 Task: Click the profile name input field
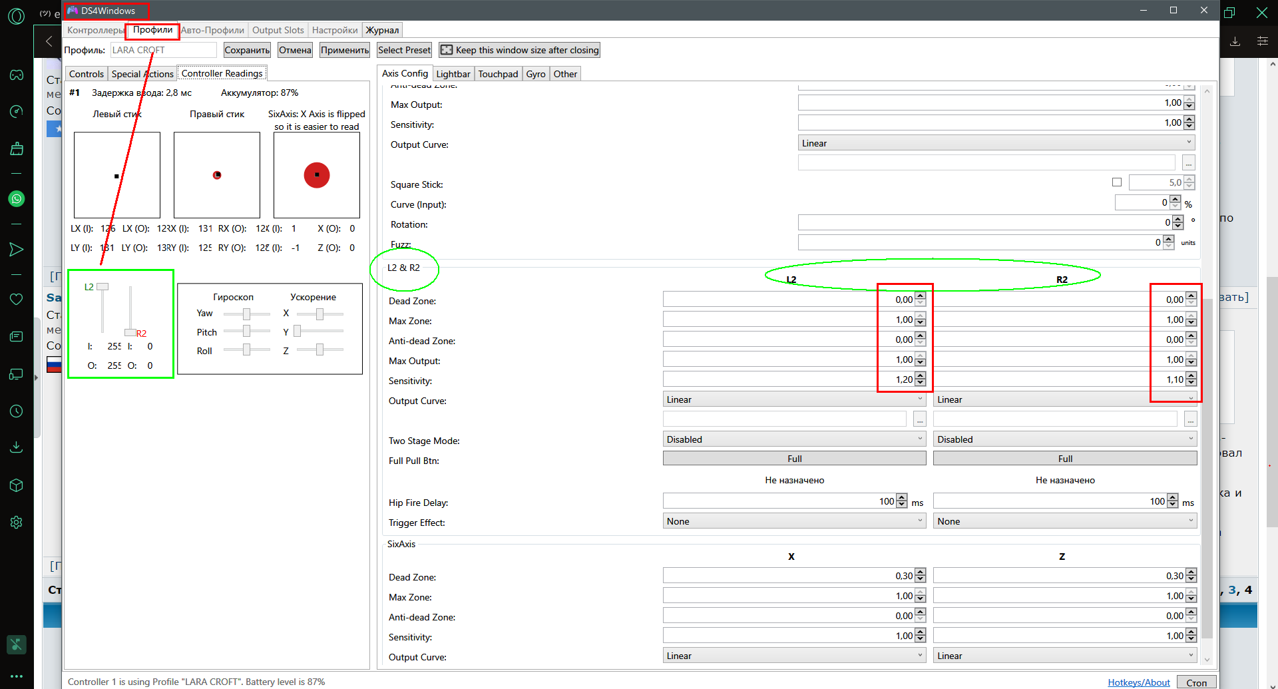pos(163,50)
